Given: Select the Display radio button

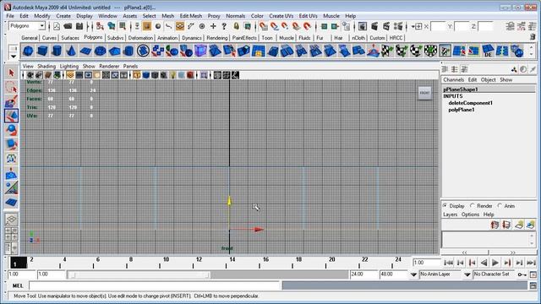Looking at the screenshot, I should coord(445,205).
